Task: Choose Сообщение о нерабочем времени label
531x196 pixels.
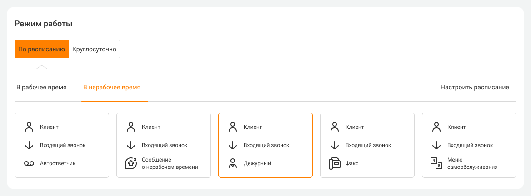Action: click(170, 163)
